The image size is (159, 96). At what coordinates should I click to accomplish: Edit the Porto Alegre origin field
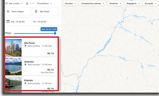[x=18, y=11]
